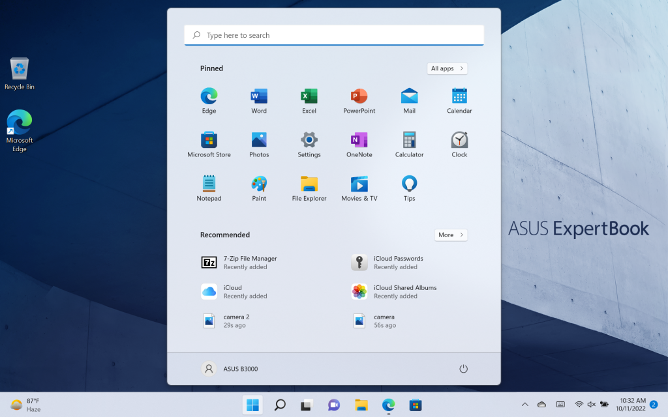Open Edge from pinned apps
Screen dimensions: 668x417
click(x=209, y=101)
